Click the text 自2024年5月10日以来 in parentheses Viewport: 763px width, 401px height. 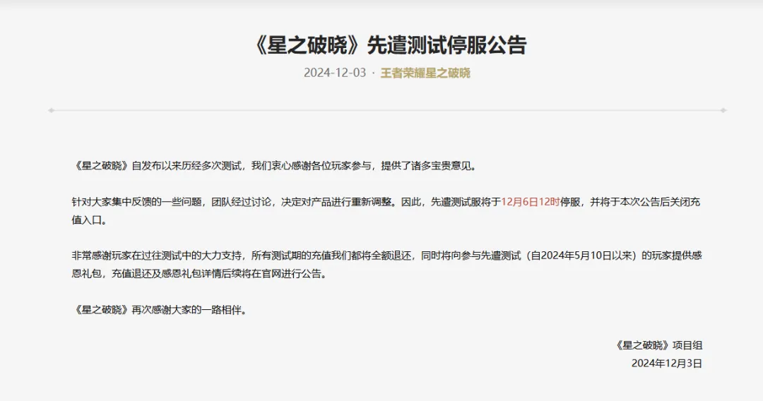coord(579,256)
